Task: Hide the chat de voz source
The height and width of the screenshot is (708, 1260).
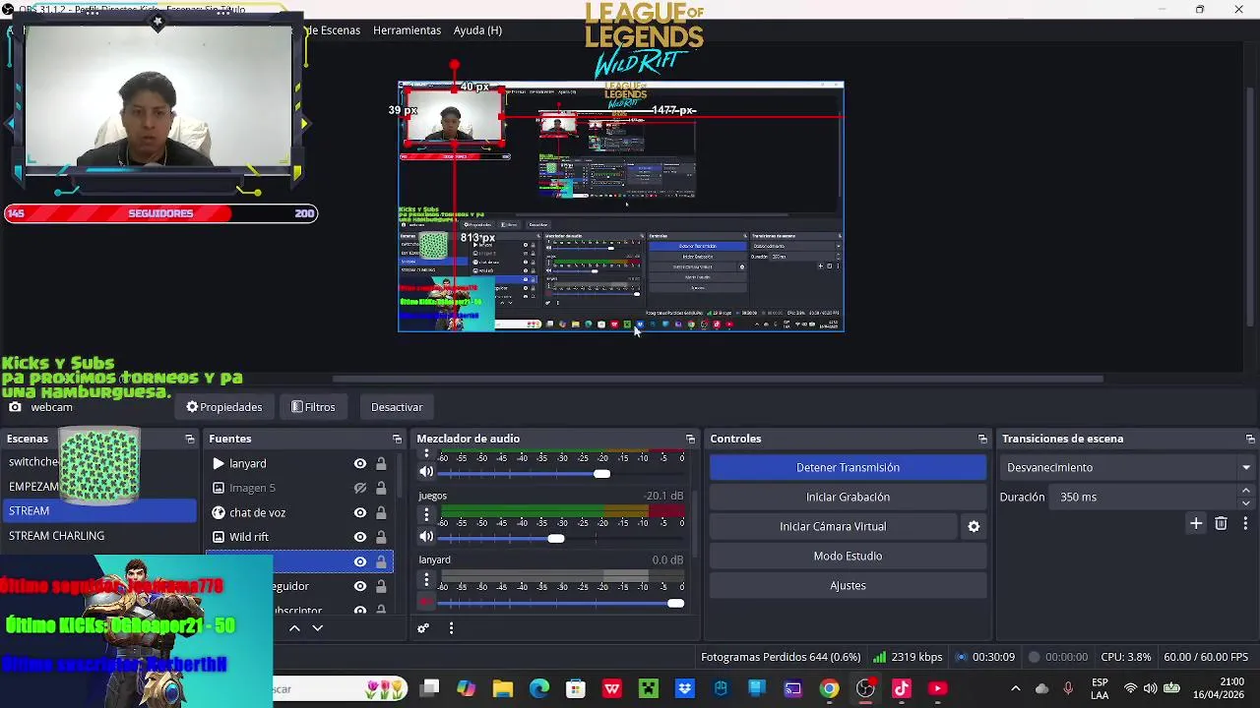Action: (360, 512)
